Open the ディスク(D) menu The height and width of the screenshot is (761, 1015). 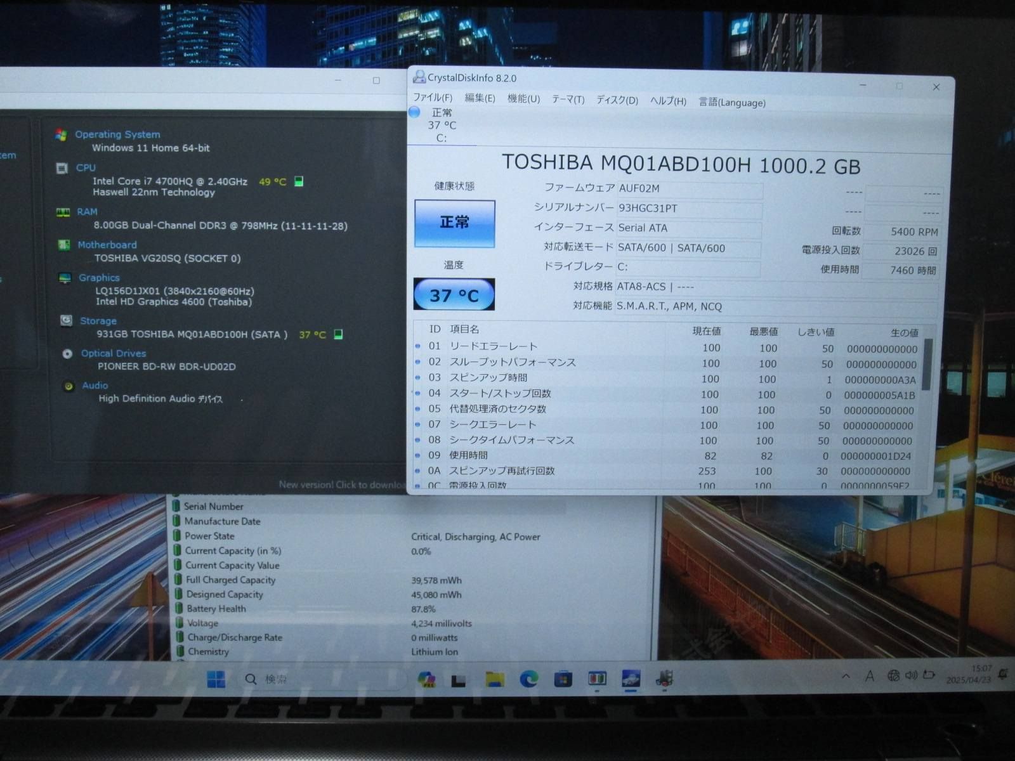tap(617, 100)
